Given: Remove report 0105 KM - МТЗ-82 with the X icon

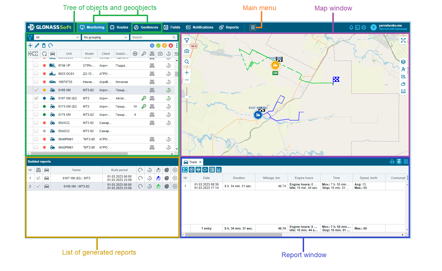Looking at the screenshot, I should pyautogui.click(x=175, y=186).
